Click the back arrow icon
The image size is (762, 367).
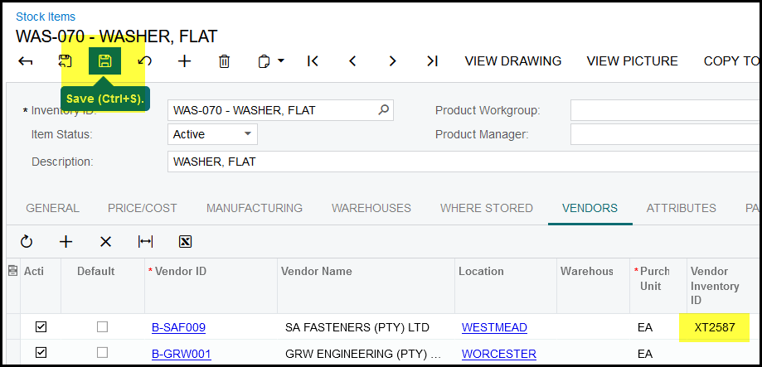pos(26,60)
